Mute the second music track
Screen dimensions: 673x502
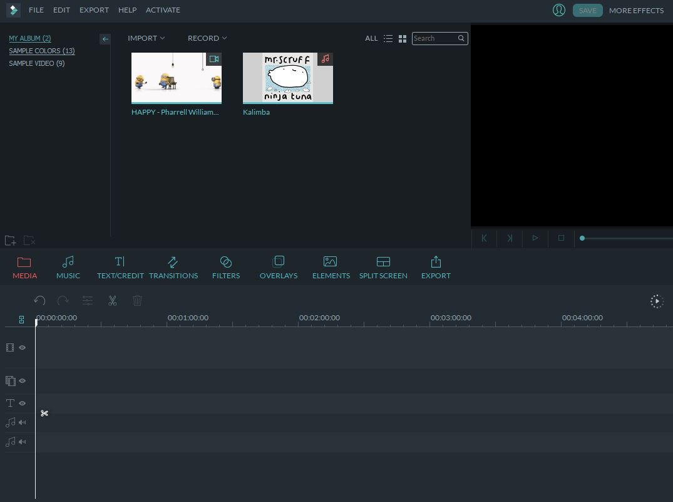[x=23, y=441]
